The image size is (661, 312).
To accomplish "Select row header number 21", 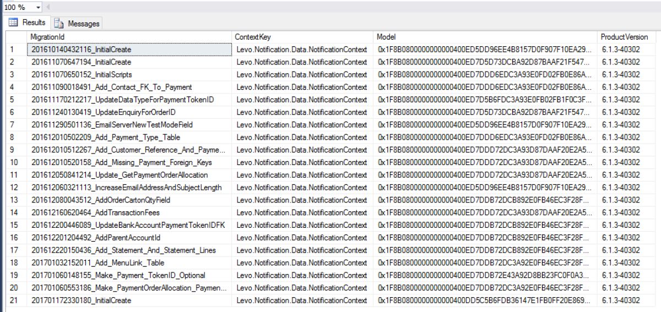I will tap(17, 300).
